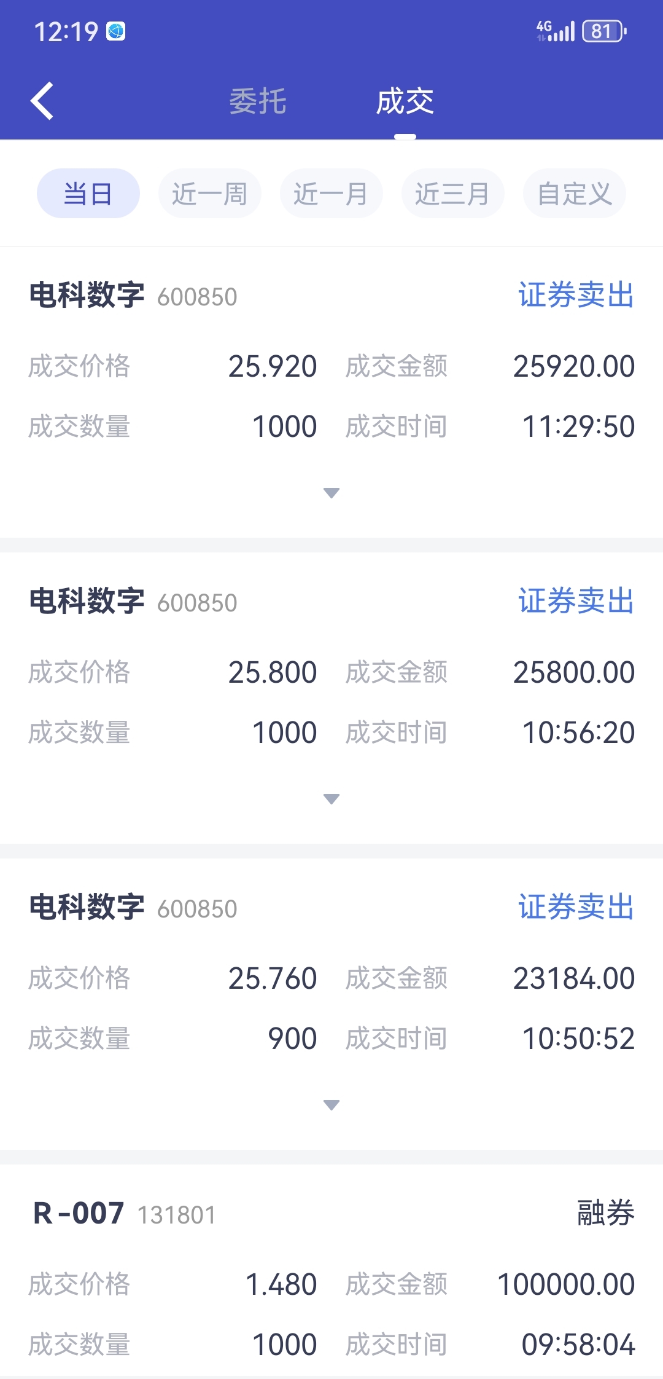Select the 近一月 date filter

tap(331, 194)
